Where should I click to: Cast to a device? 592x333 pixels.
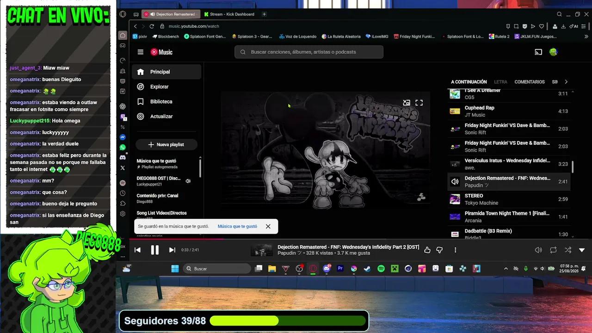click(x=538, y=52)
